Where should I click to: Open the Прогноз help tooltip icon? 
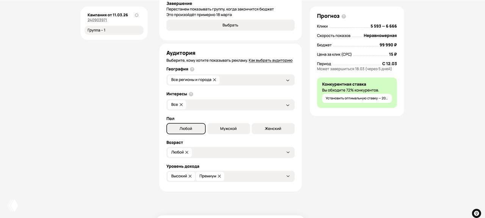(x=343, y=16)
